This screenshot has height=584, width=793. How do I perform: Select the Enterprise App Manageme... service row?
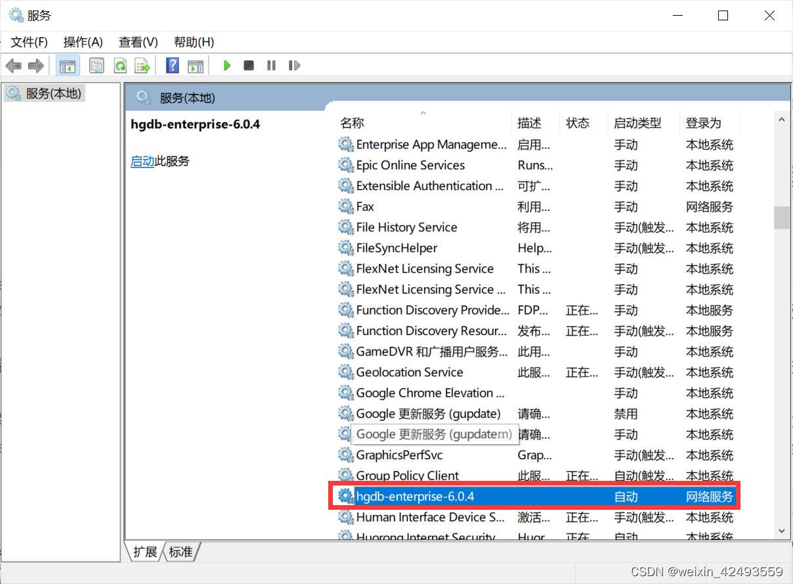(x=536, y=145)
